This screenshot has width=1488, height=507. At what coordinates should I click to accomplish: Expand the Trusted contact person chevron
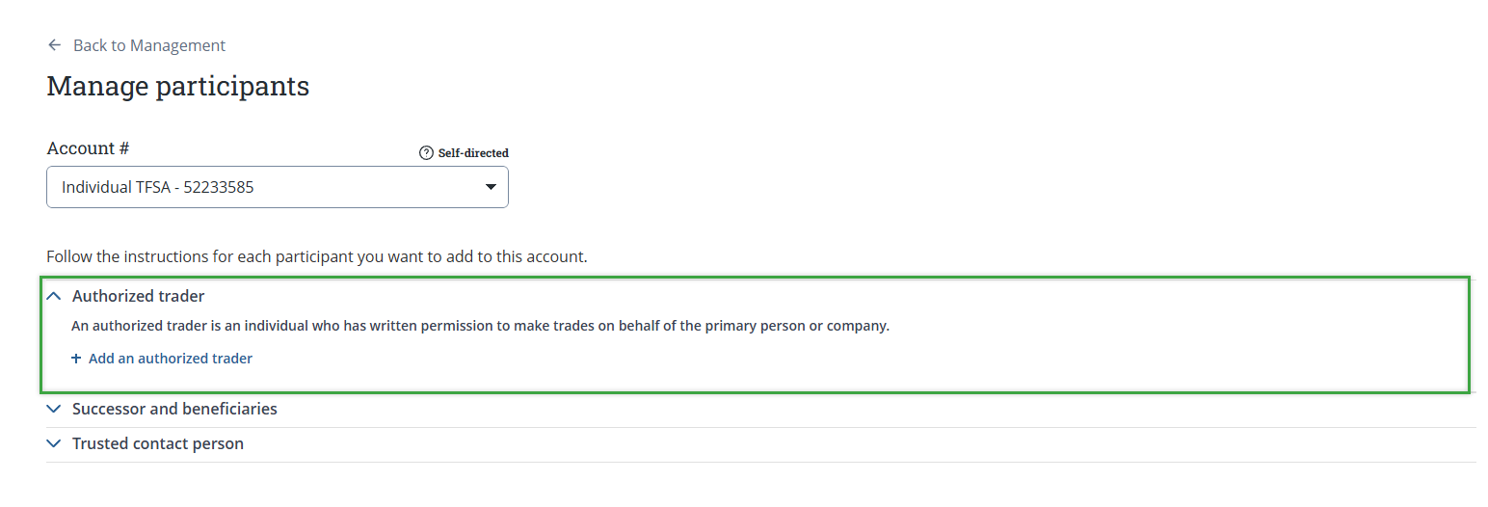coord(54,443)
